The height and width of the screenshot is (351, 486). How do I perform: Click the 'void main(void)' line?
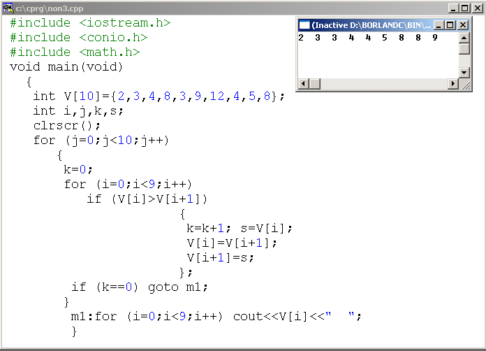66,67
